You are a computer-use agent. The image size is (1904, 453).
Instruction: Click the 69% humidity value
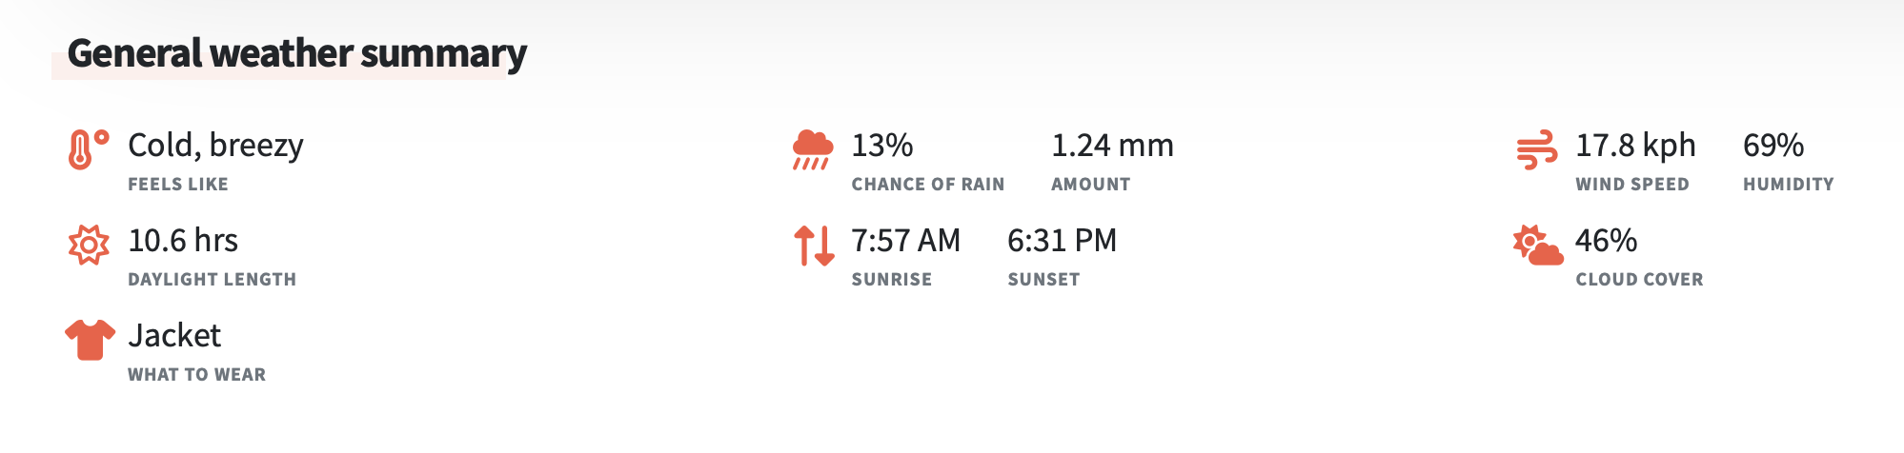coord(1772,146)
